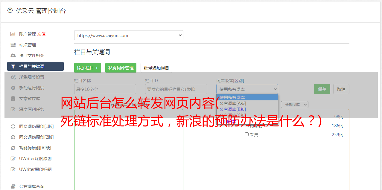The width and height of the screenshot is (382, 190).
Task: Choose 公有词库[B版] option in the list
Action: tap(247, 109)
